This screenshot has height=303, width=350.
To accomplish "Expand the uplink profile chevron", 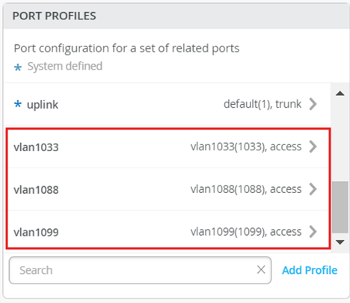I will [x=313, y=104].
